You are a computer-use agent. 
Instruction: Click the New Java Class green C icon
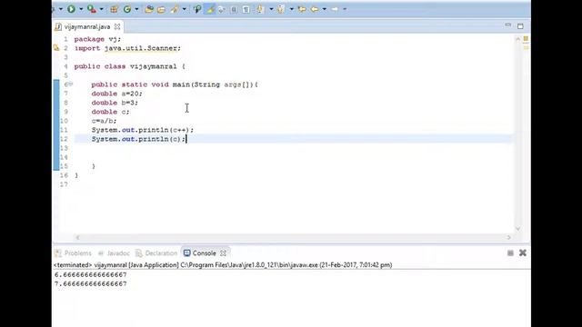127,9
